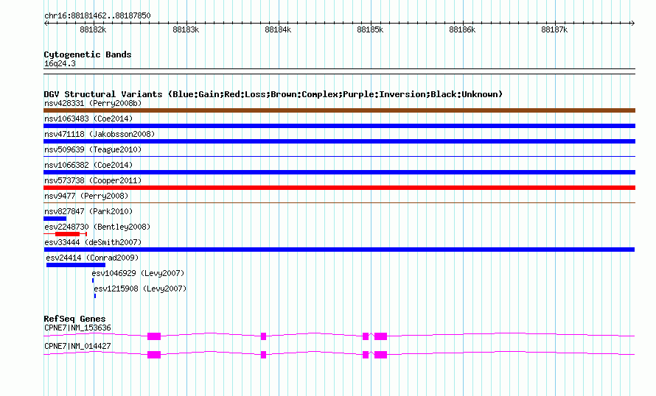Open the nsv1066382 (Coe2014) label
Screen dimensions: 656x396
point(88,165)
